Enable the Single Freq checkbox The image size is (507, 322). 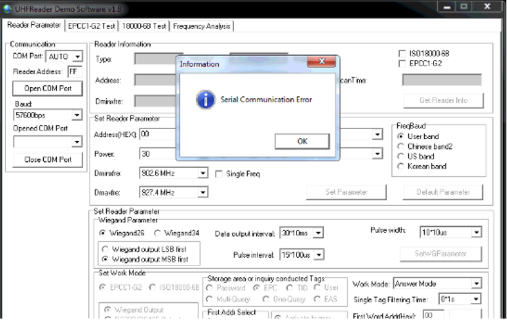[x=219, y=174]
